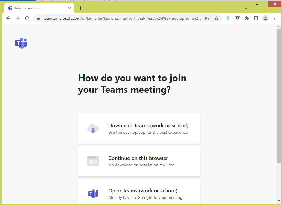Open the blue extension icon in toolbar
This screenshot has height=205, width=282.
click(228, 18)
